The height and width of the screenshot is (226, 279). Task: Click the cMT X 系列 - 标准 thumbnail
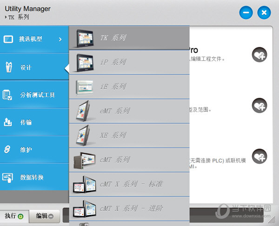(x=85, y=185)
